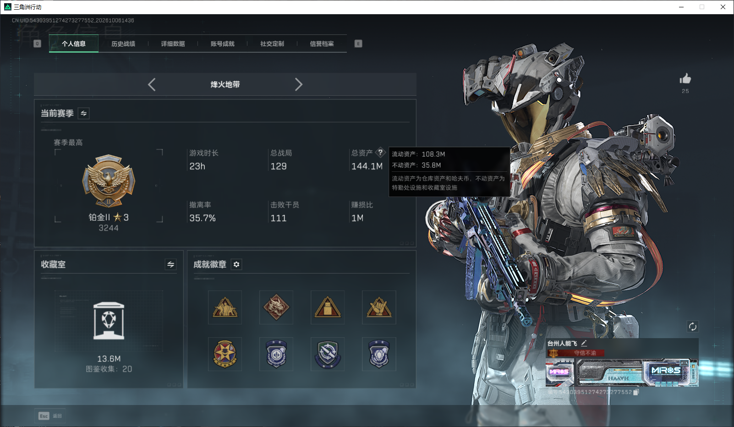Click the 铂金II rank emblem
Viewport: 734px width, 427px height.
109,181
